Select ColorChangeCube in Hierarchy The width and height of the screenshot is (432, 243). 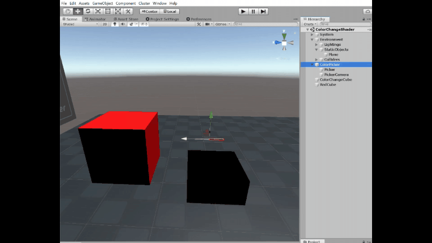point(336,79)
